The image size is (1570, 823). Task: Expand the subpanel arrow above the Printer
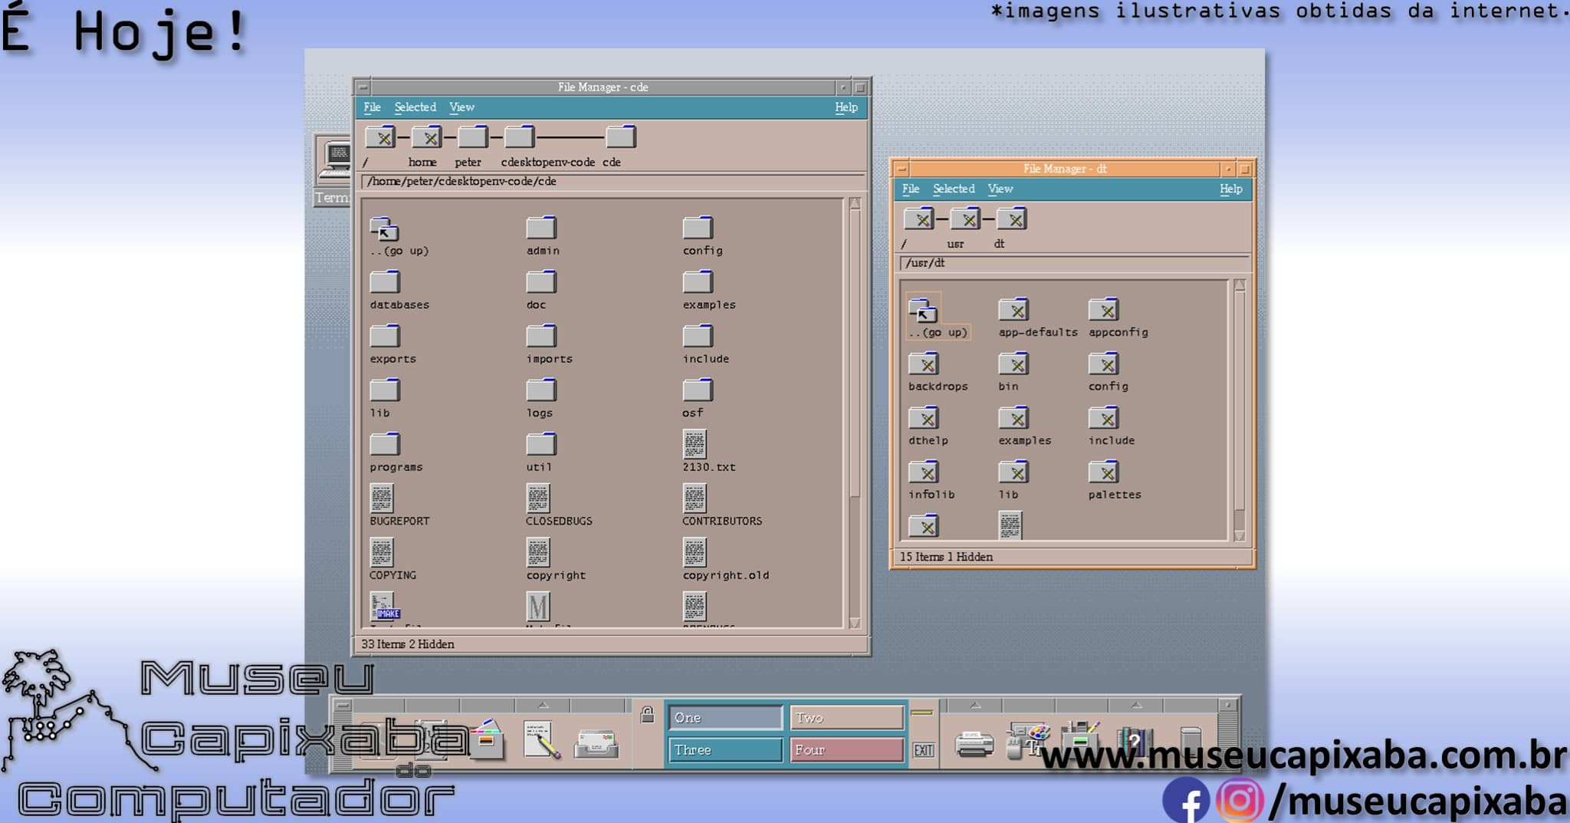click(x=975, y=706)
